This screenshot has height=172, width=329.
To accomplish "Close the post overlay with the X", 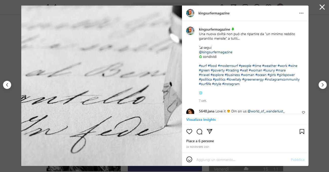I will click(322, 7).
